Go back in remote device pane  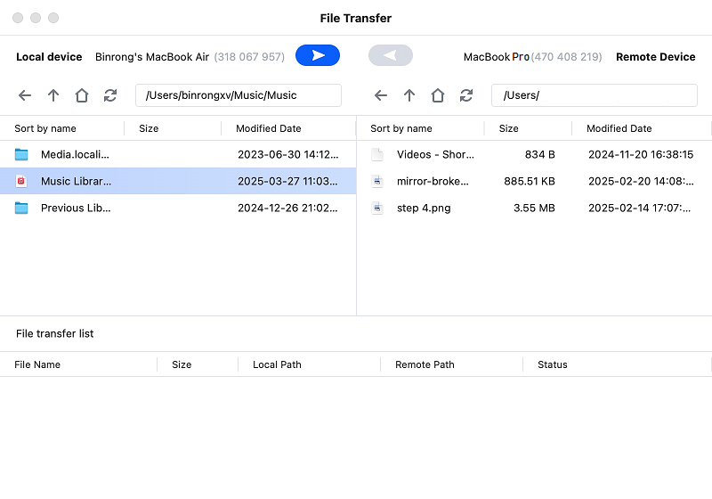click(381, 95)
